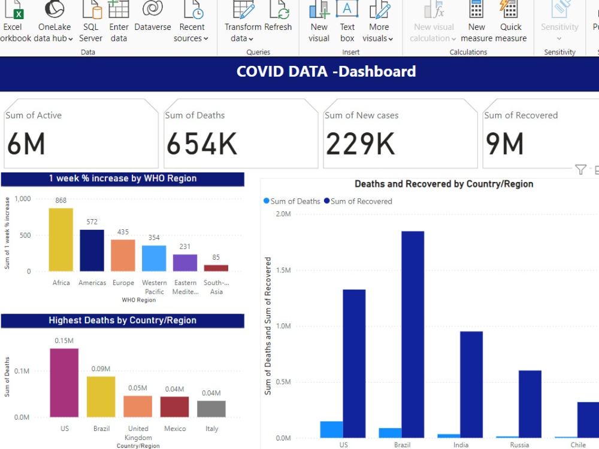Screen dimensions: 599x449
Task: Select US Sum of Recovered bar
Action: point(354,363)
